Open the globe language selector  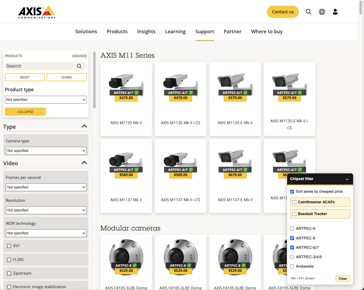click(322, 12)
